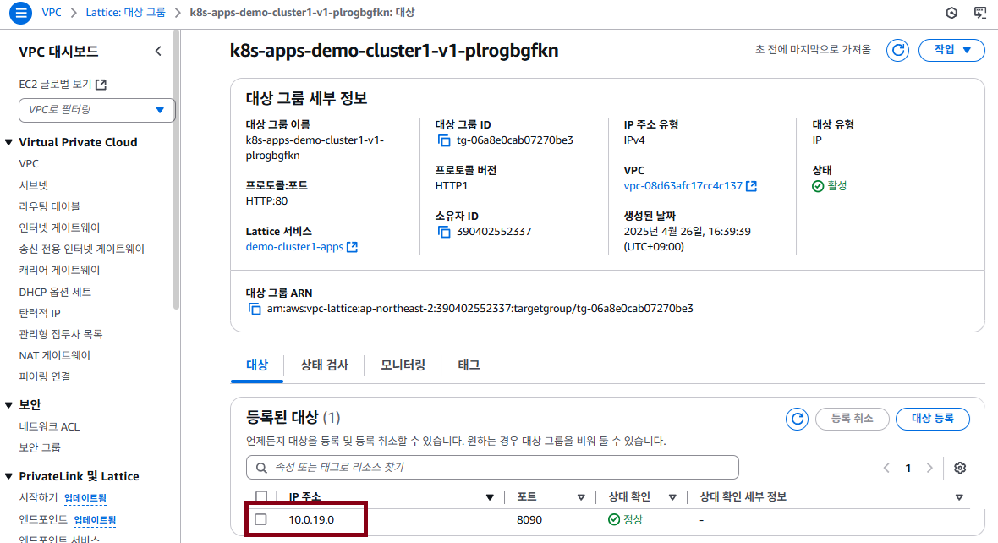
Task: Open demo-cluster1-apps Lattice service link
Action: point(294,247)
